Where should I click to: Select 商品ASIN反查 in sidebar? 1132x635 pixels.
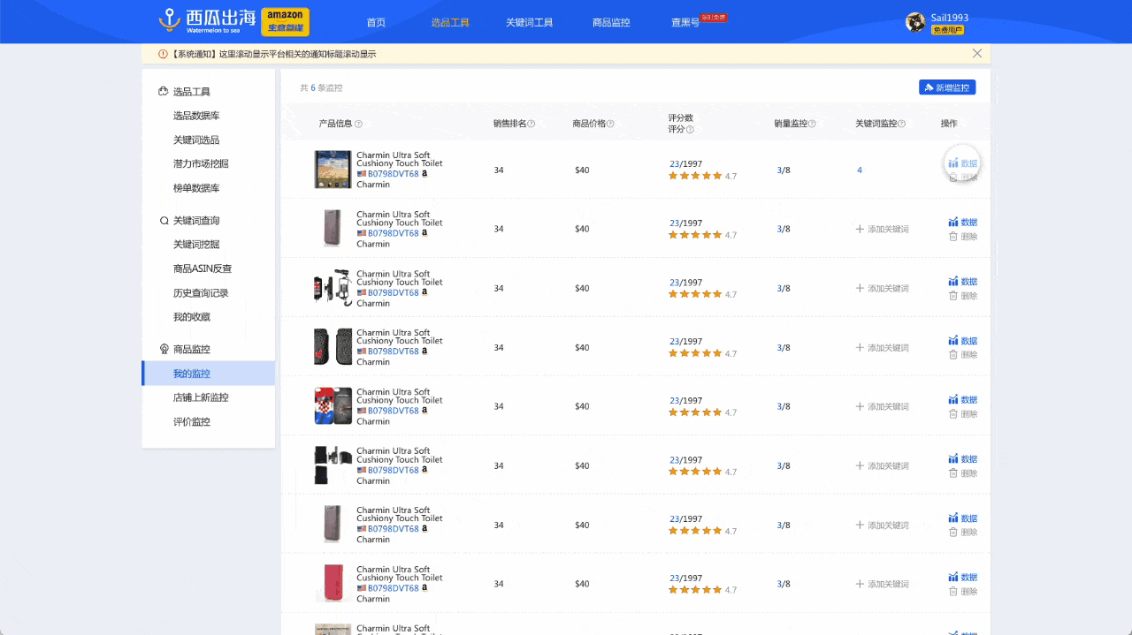[x=203, y=268]
